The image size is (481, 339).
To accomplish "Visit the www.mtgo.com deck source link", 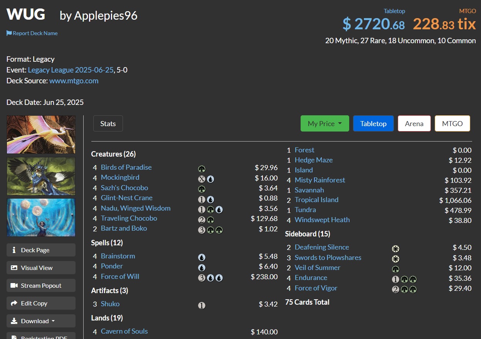I will click(x=74, y=81).
